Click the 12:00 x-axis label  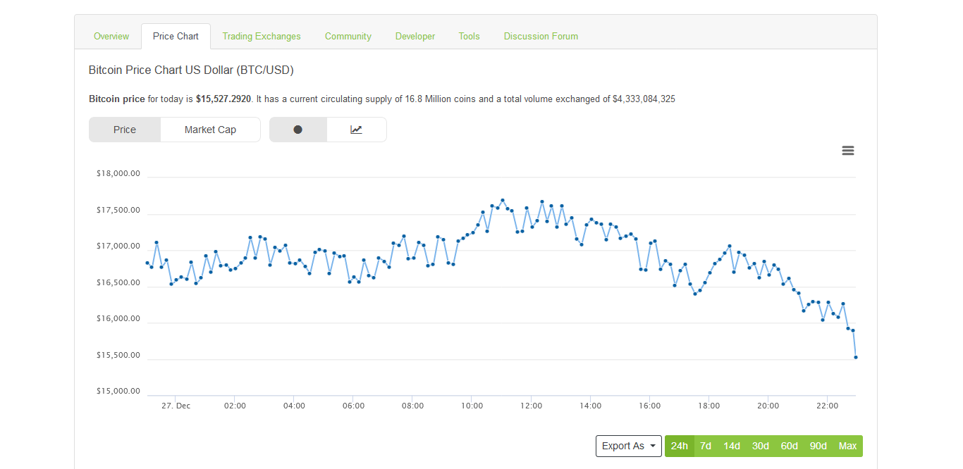click(531, 406)
